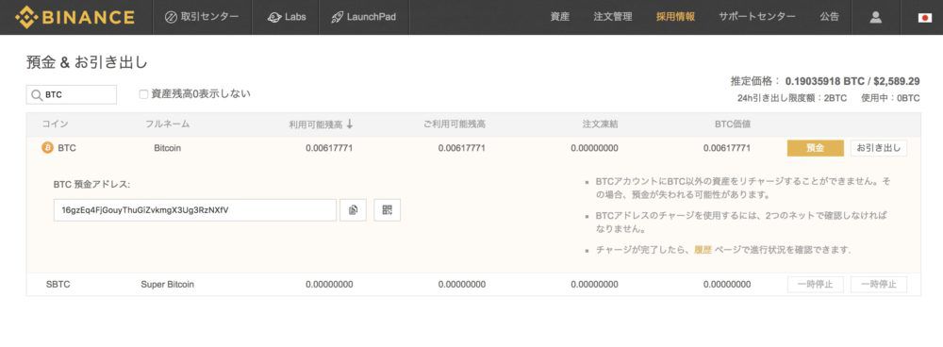This screenshot has width=943, height=347.
Task: Sort by 利用可能残高 down arrow
Action: coord(350,124)
